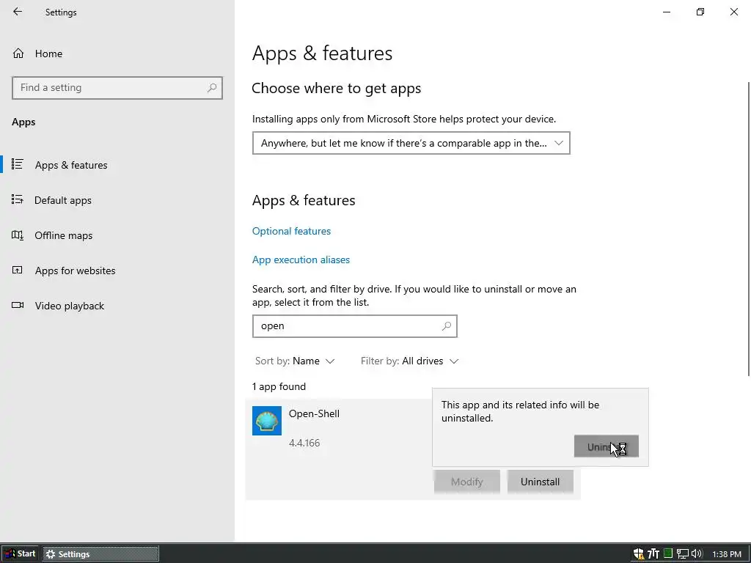The width and height of the screenshot is (751, 563).
Task: Click the lower Uninstall button beside Modify
Action: tap(540, 482)
